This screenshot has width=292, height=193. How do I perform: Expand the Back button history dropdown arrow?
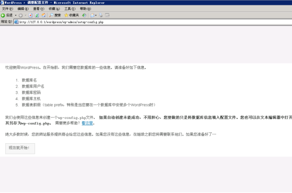[x=16, y=15]
